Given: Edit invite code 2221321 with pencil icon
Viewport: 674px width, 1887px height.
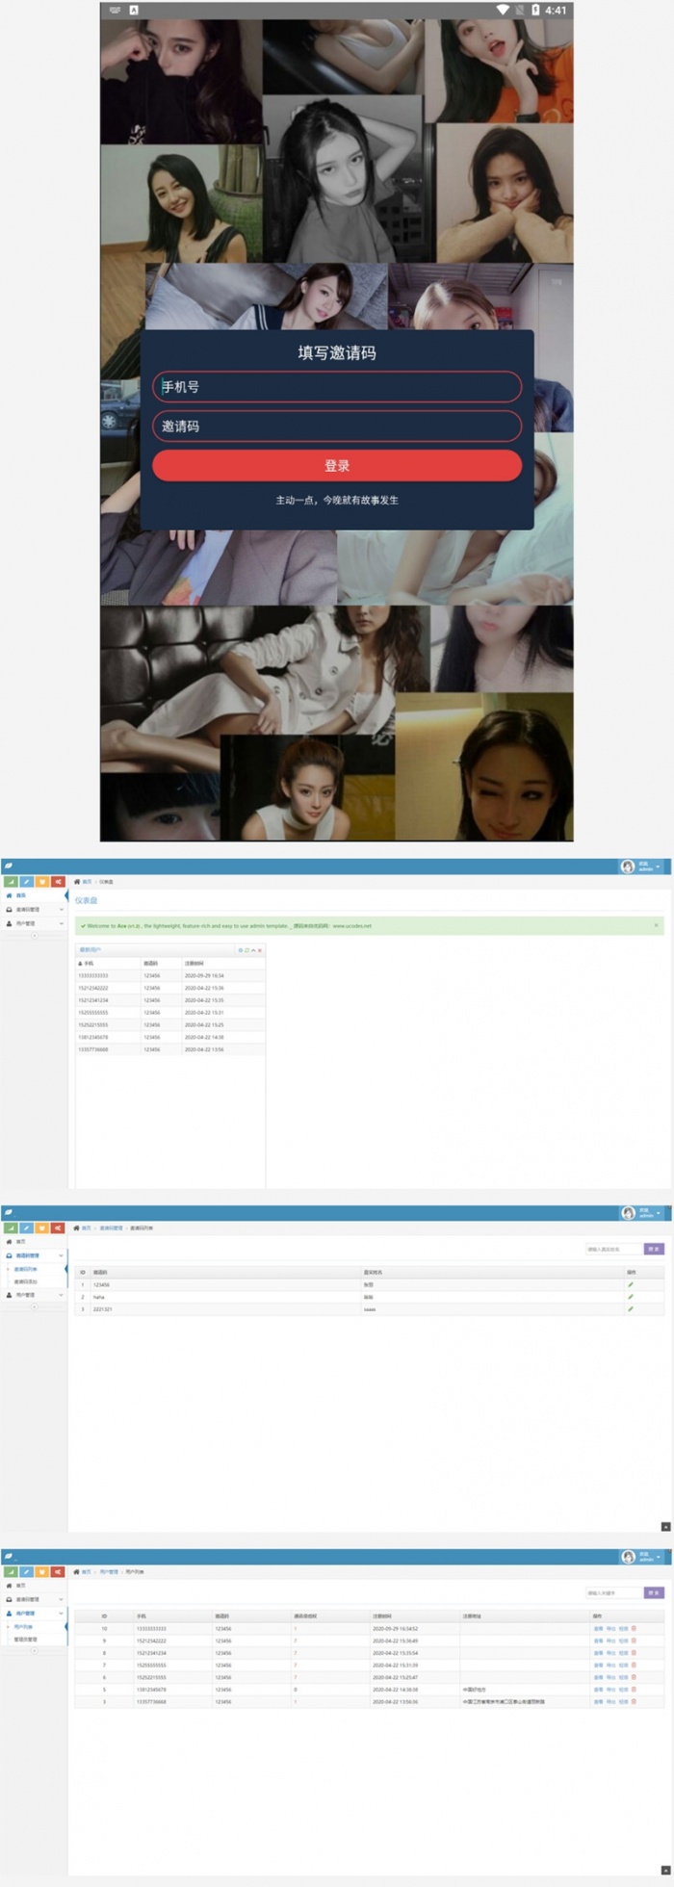Looking at the screenshot, I should tap(631, 1309).
